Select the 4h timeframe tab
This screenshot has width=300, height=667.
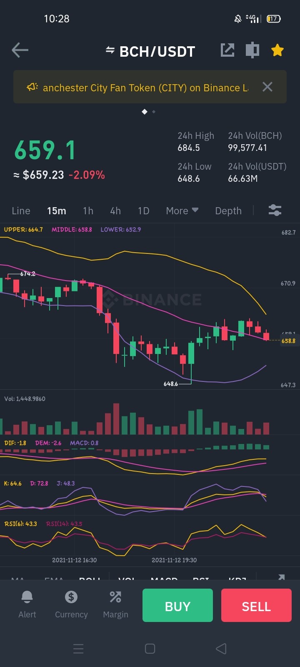click(115, 211)
